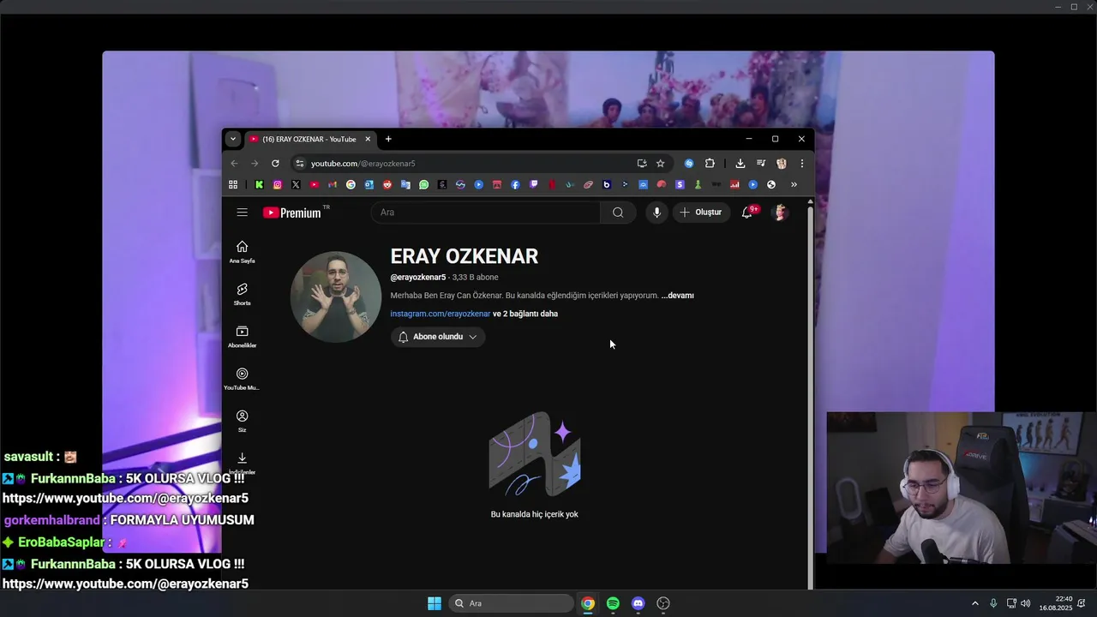1097x617 pixels.
Task: Open Chrome profile avatar in toolbar
Action: pyautogui.click(x=782, y=164)
